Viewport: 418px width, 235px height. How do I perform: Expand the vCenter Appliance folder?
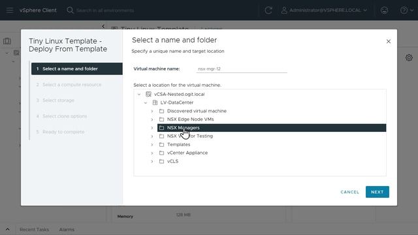point(152,153)
